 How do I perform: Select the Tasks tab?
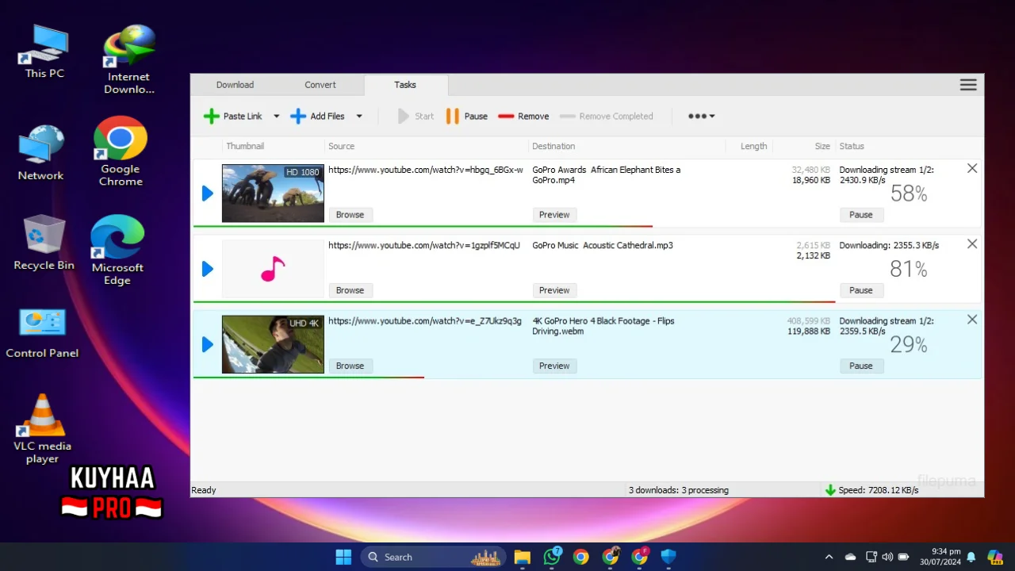[x=405, y=85]
